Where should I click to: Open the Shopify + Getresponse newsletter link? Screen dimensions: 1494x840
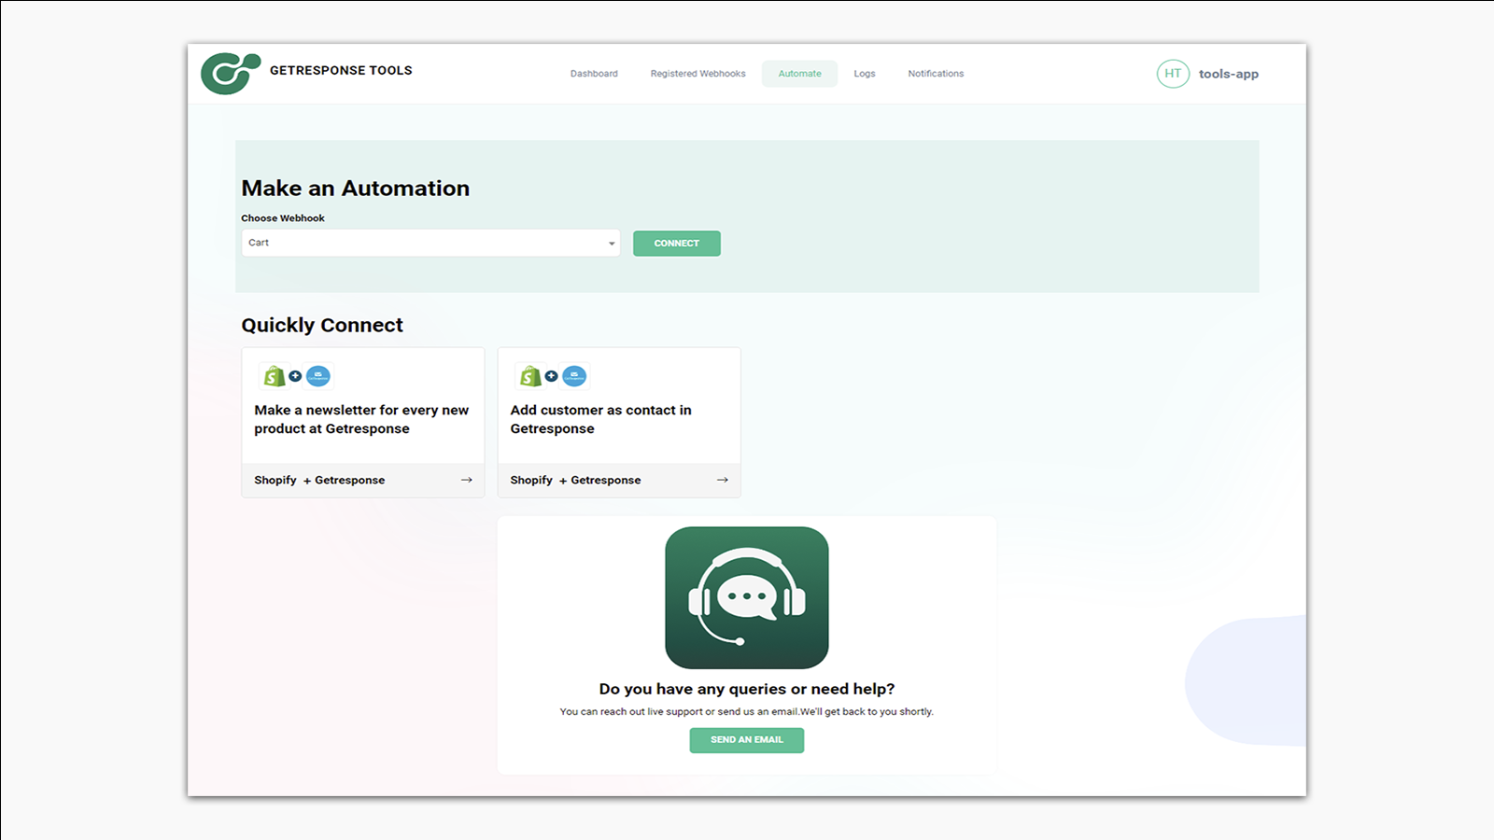click(319, 480)
